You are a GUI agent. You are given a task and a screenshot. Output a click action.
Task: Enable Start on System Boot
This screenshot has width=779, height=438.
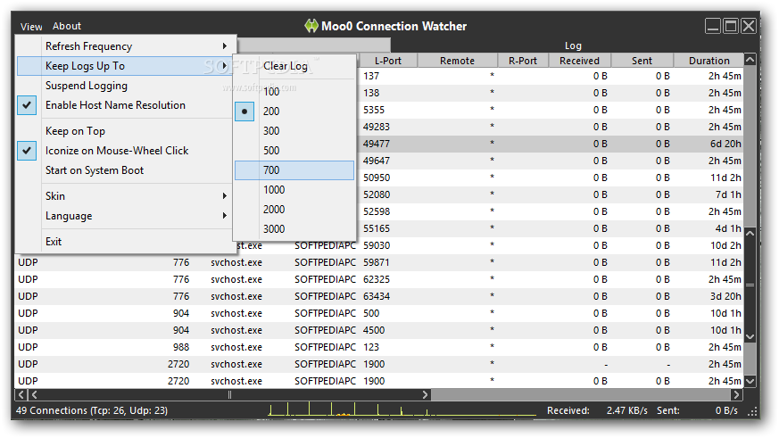[x=125, y=170]
